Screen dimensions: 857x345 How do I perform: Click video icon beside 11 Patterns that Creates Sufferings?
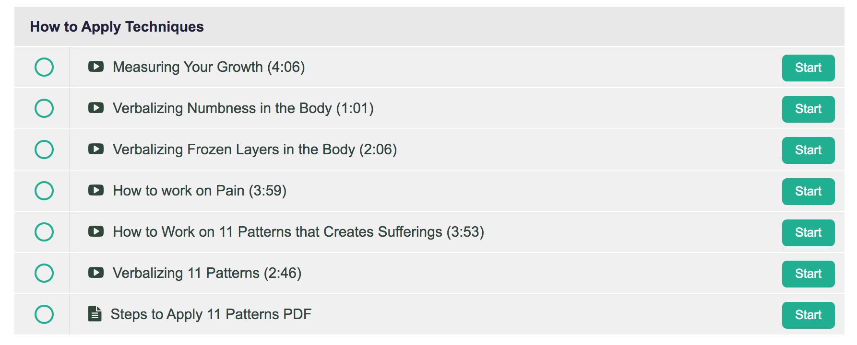point(96,231)
